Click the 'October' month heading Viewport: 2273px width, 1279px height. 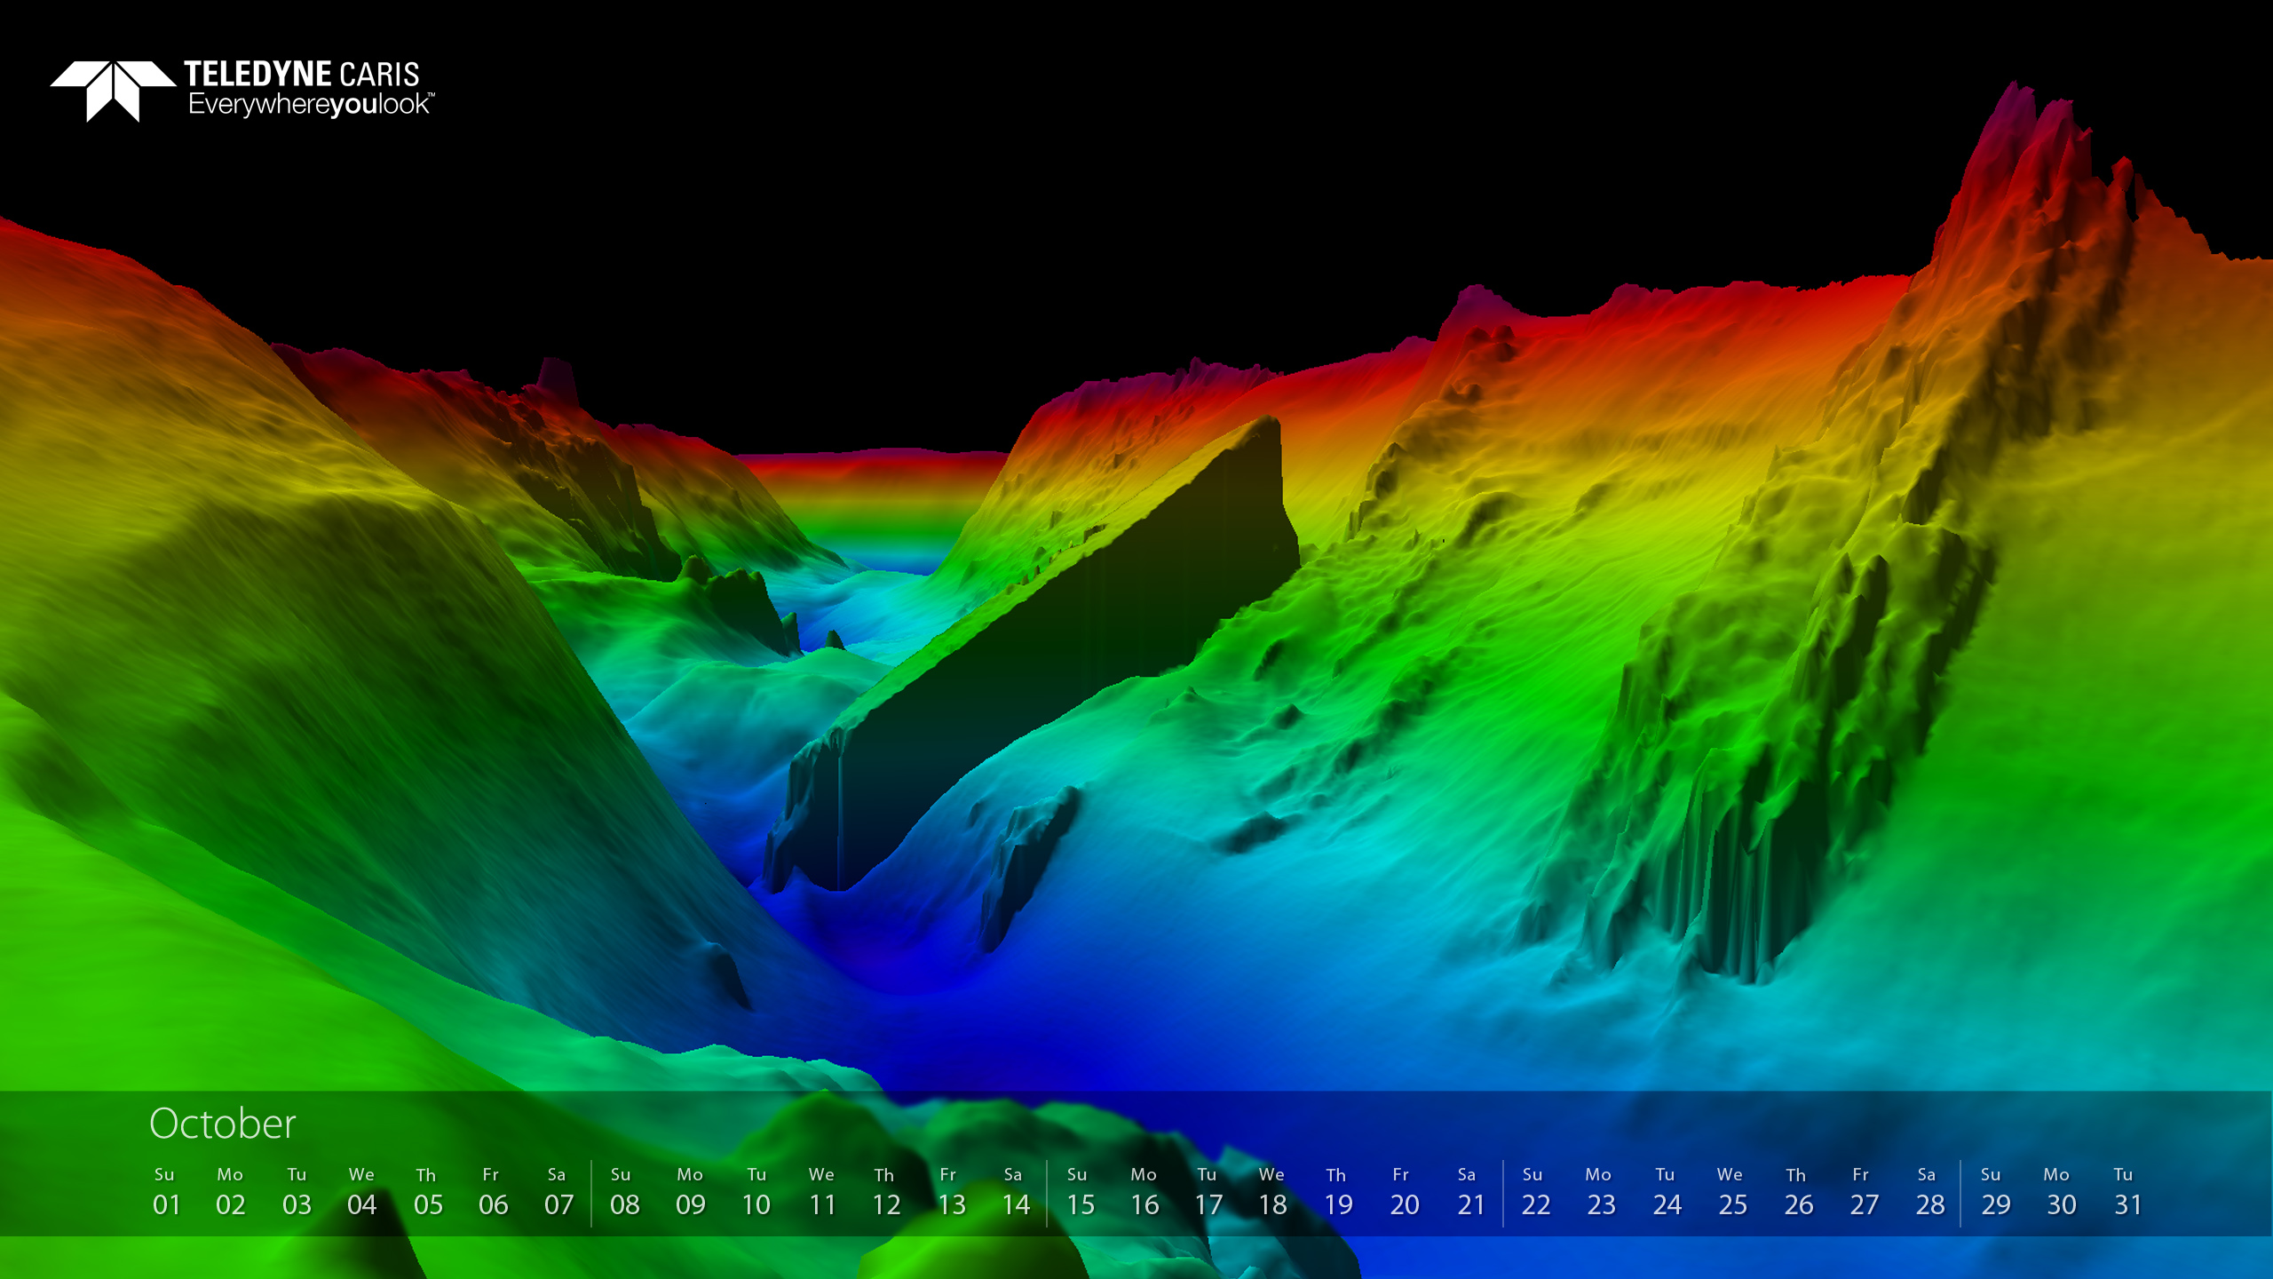222,1124
